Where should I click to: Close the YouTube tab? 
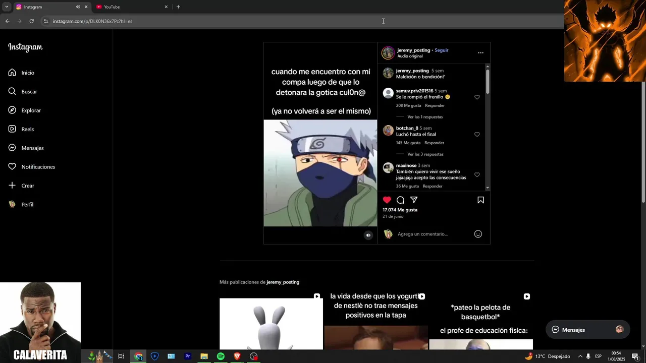[166, 7]
